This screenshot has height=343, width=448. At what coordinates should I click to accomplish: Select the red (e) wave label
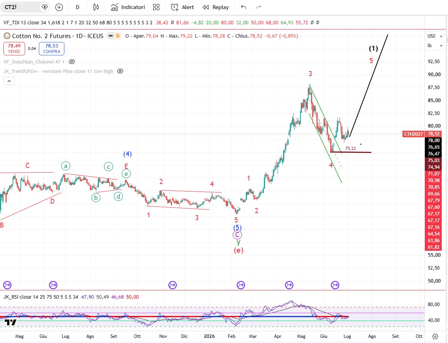pos(239,250)
